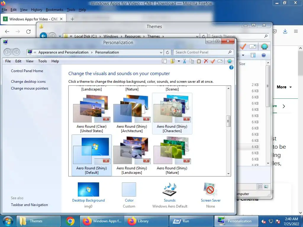Go forward in the Personalization window
The image size is (303, 227).
[16, 52]
